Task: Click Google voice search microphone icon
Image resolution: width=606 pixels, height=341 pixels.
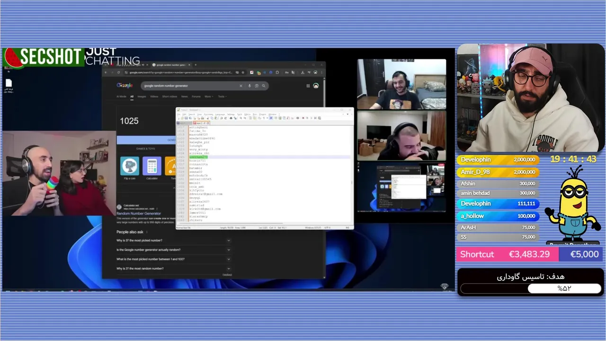Action: coord(250,86)
